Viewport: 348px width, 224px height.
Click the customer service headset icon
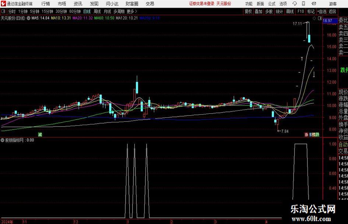(295, 4)
